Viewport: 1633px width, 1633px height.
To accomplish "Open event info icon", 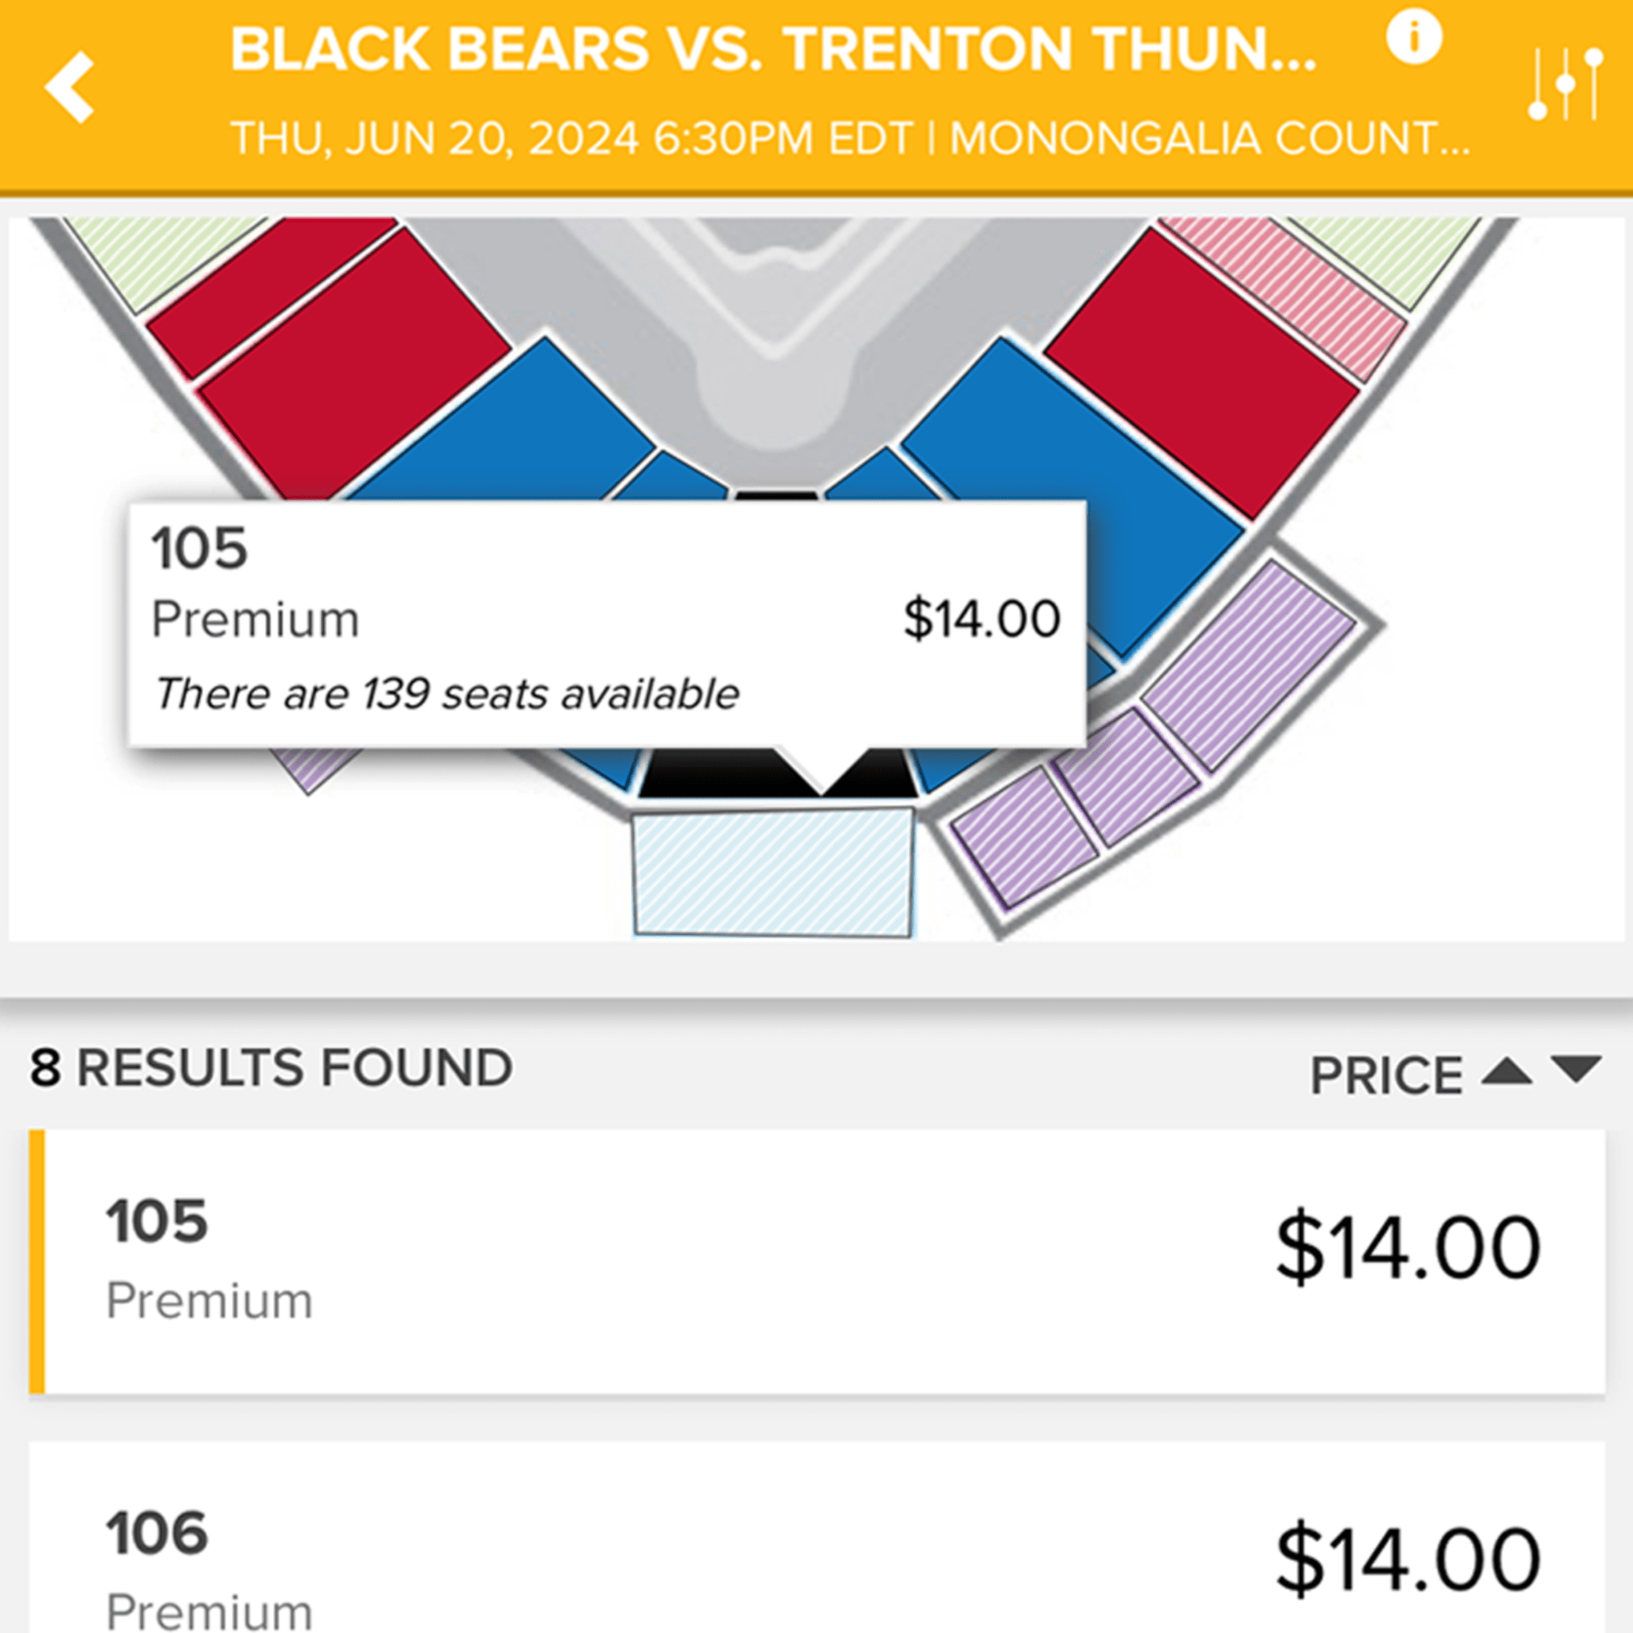I will 1413,38.
